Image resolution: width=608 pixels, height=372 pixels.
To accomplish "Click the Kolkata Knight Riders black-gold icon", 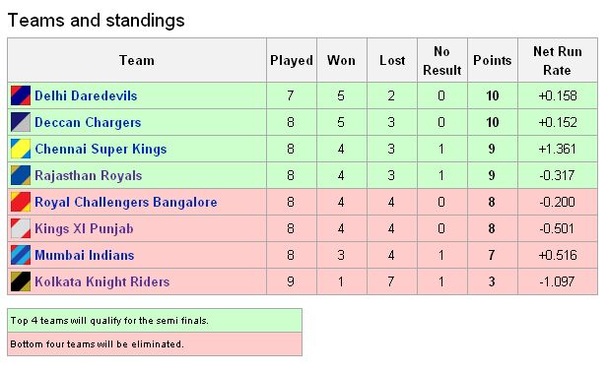I will point(21,281).
